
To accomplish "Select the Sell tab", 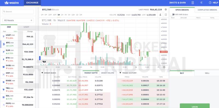I will coord(207,73).
